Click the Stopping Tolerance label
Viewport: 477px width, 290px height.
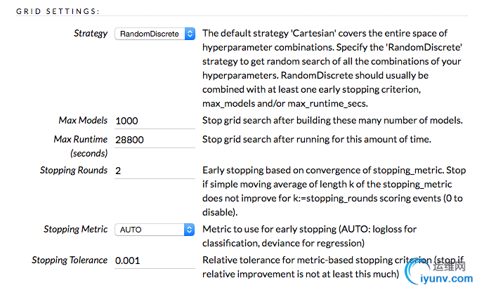(x=70, y=261)
